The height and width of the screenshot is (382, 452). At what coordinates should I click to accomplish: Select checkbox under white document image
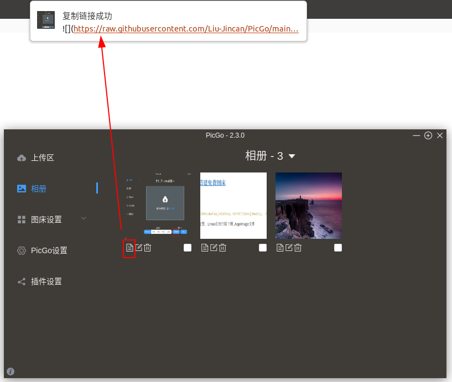point(263,248)
